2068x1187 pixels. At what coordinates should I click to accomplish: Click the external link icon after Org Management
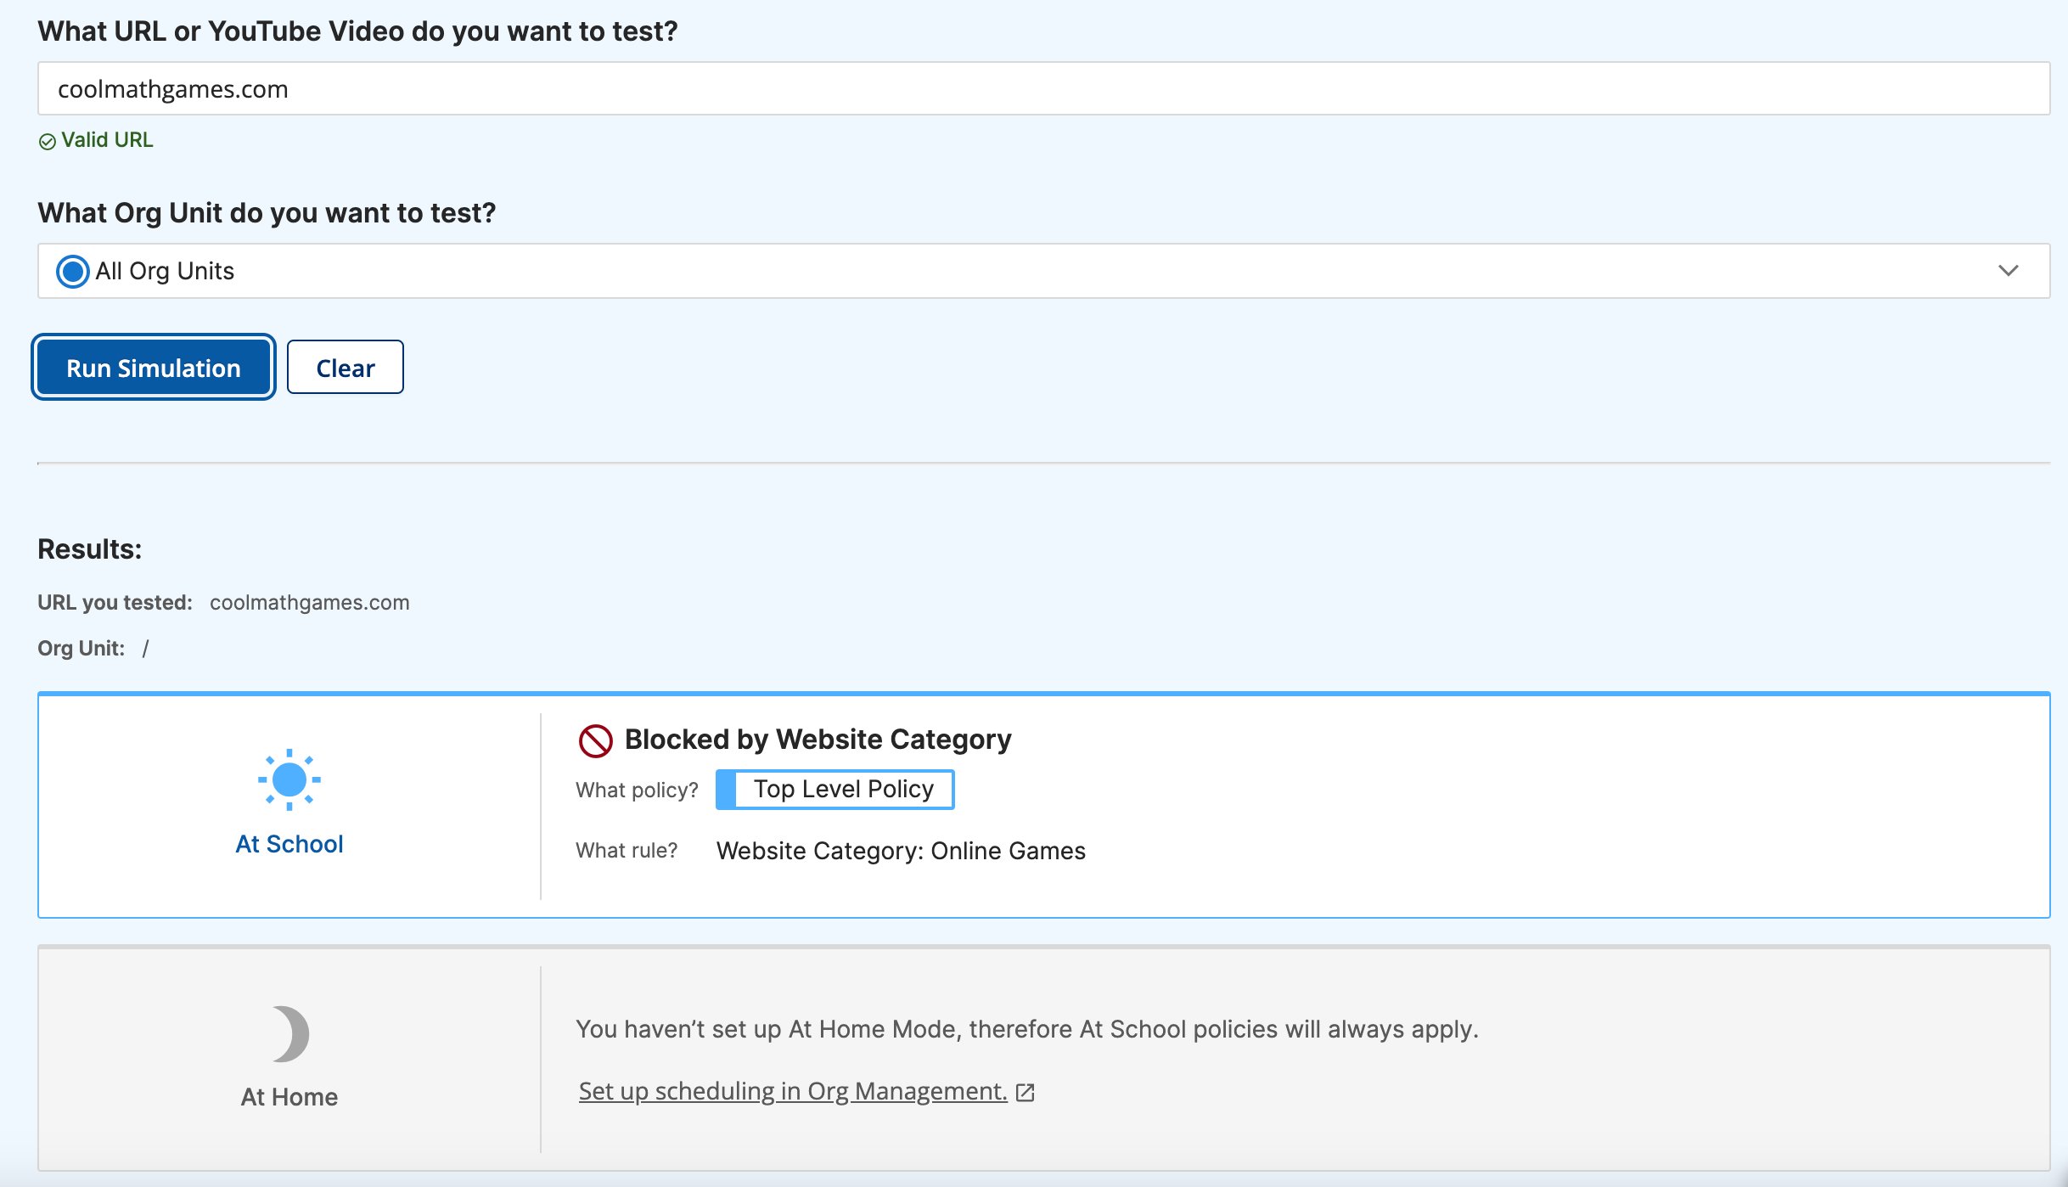[1025, 1093]
